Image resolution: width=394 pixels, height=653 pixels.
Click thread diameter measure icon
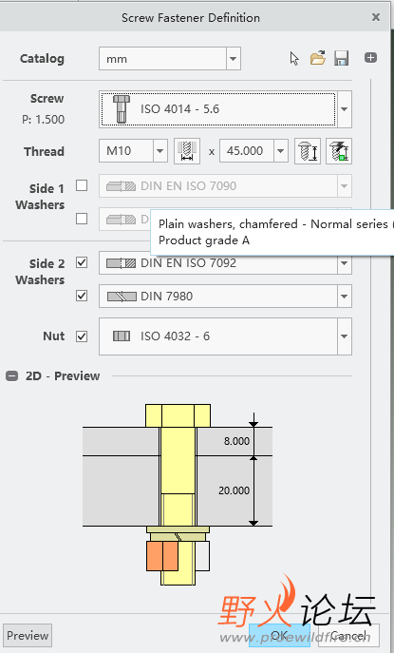coord(187,151)
